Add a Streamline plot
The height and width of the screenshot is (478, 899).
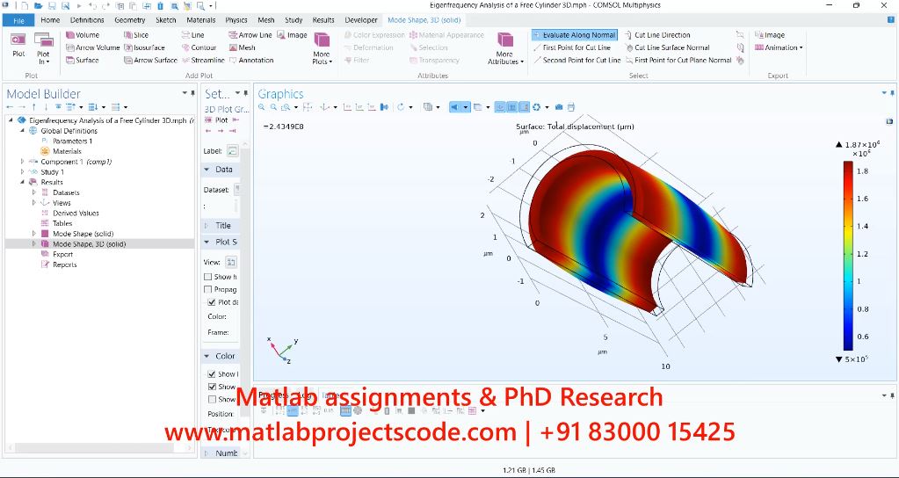pos(204,60)
